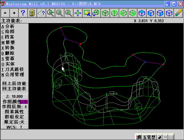Select the analyze entity pointer-question icon

[41, 13]
